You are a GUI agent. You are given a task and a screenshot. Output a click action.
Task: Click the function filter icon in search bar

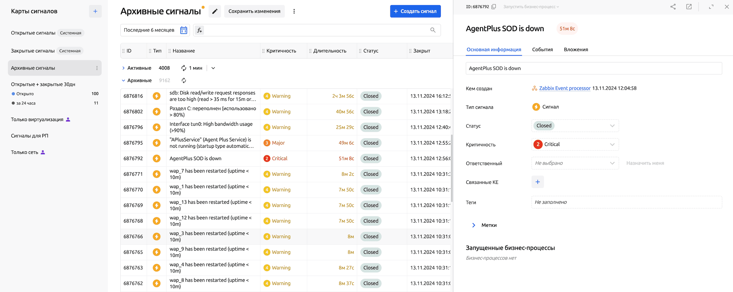(199, 30)
